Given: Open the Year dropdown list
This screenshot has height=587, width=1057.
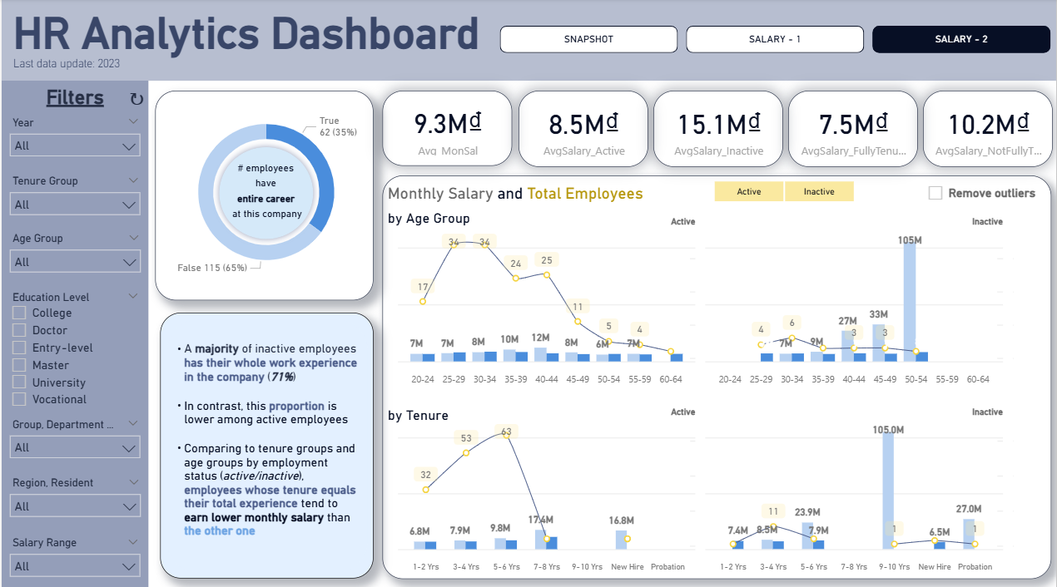Looking at the screenshot, I should pos(76,146).
